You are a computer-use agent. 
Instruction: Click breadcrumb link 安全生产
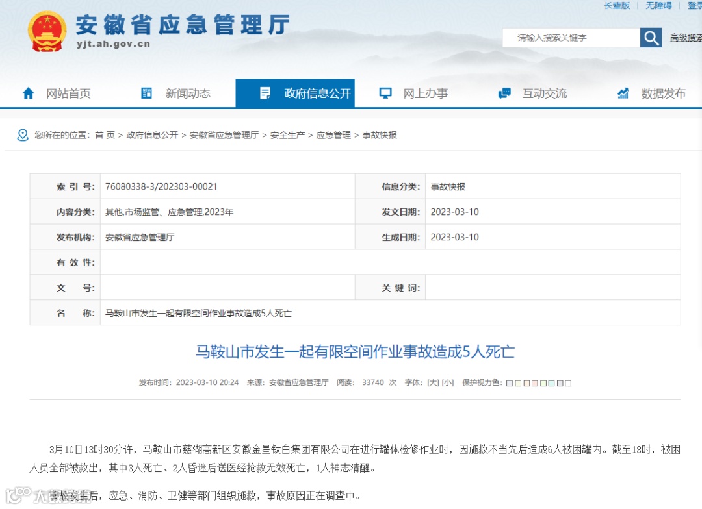287,135
